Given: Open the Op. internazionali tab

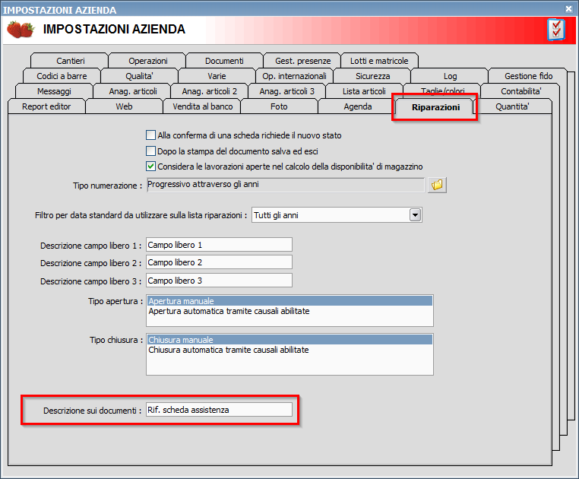Looking at the screenshot, I should [294, 76].
